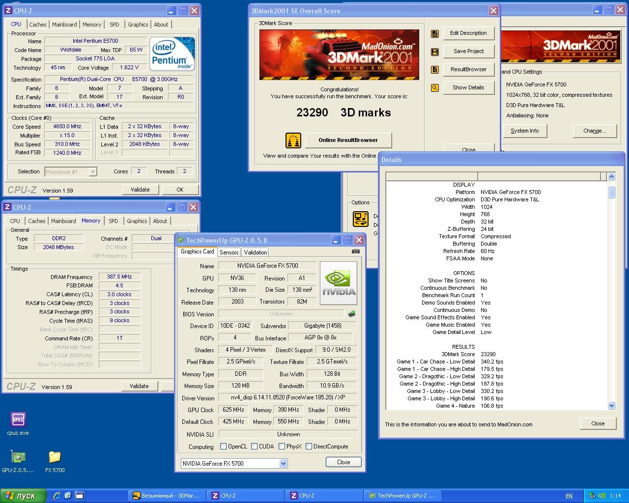Viewport: 629px width, 503px height.
Task: Toggle the PhysX checkbox
Action: tap(282, 447)
